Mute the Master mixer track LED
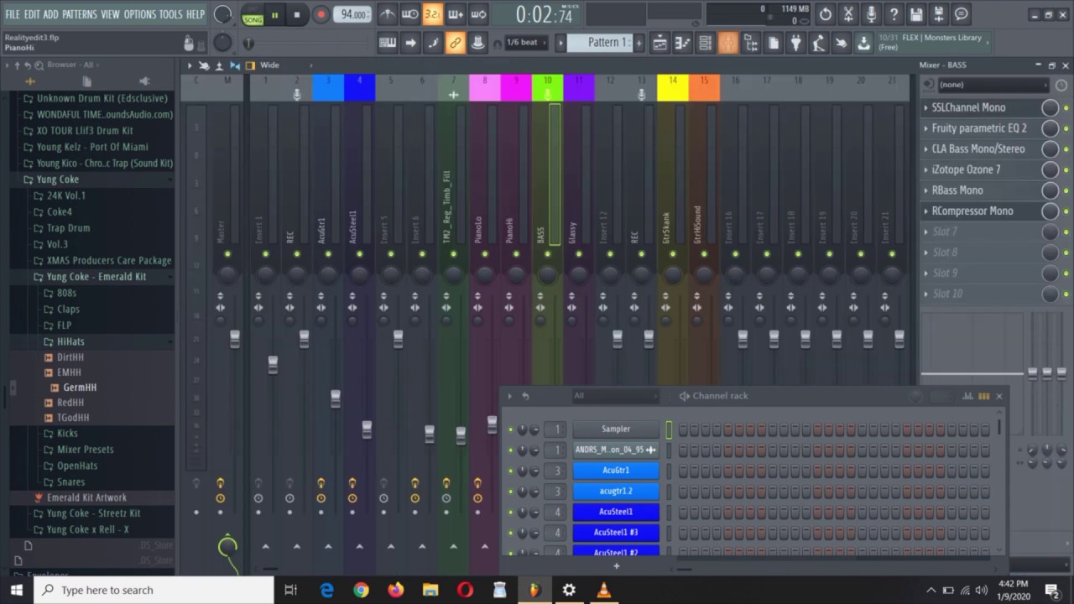Viewport: 1074px width, 604px height. coord(227,254)
